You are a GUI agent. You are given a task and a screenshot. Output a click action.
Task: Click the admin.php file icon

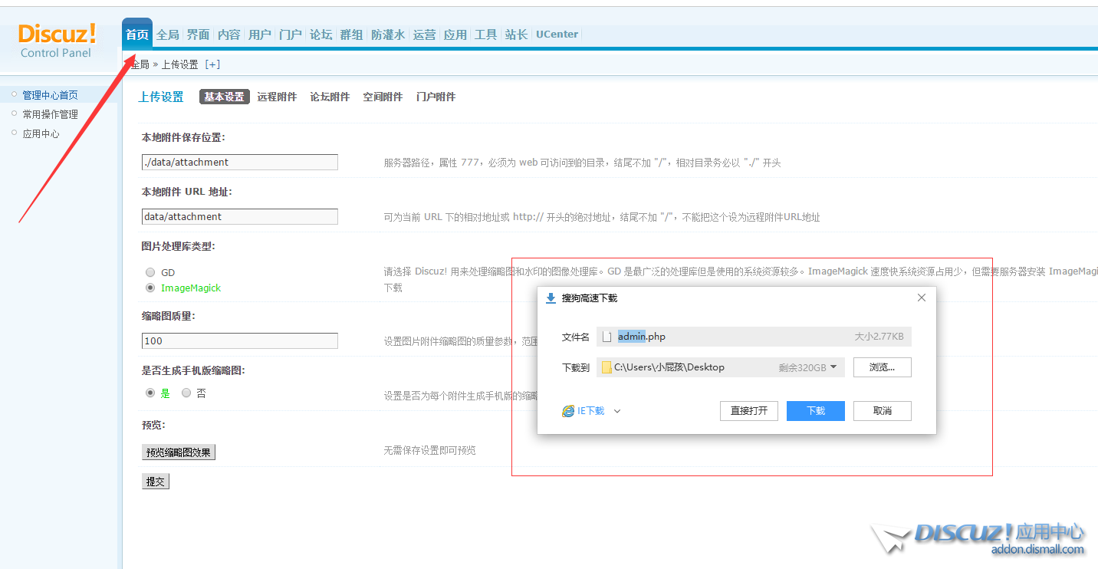tap(607, 337)
